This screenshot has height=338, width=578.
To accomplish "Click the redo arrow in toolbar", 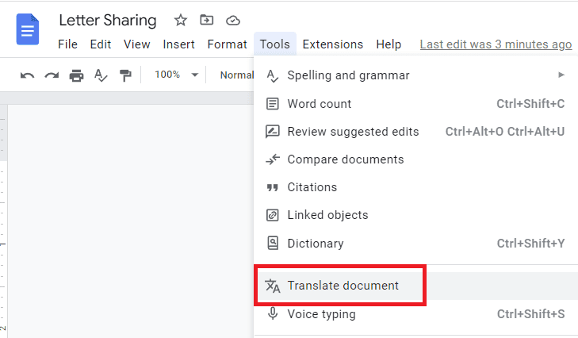I will pyautogui.click(x=52, y=75).
